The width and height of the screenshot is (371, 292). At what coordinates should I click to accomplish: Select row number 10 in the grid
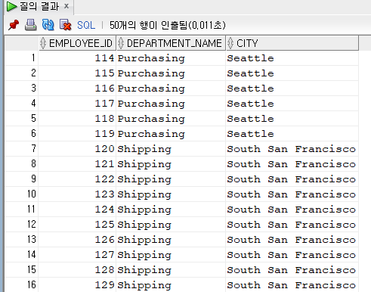(x=21, y=194)
